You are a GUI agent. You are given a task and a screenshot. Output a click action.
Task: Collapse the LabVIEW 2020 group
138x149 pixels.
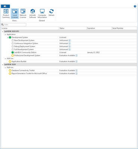point(3,64)
